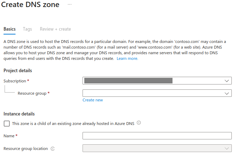Click info icon beside Resource group location
Image resolution: width=236 pixels, height=157 pixels.
coord(53,149)
